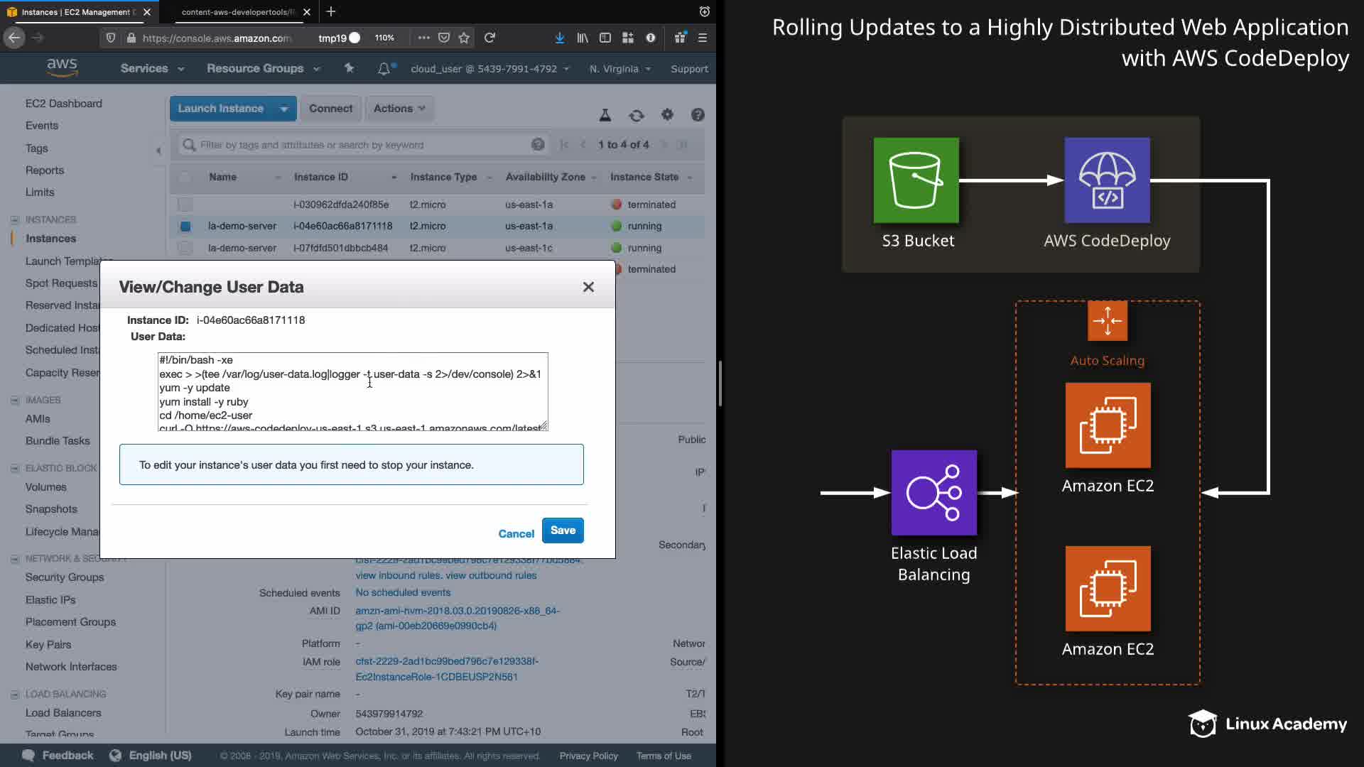Bookmark page with the star icon

[x=464, y=38]
